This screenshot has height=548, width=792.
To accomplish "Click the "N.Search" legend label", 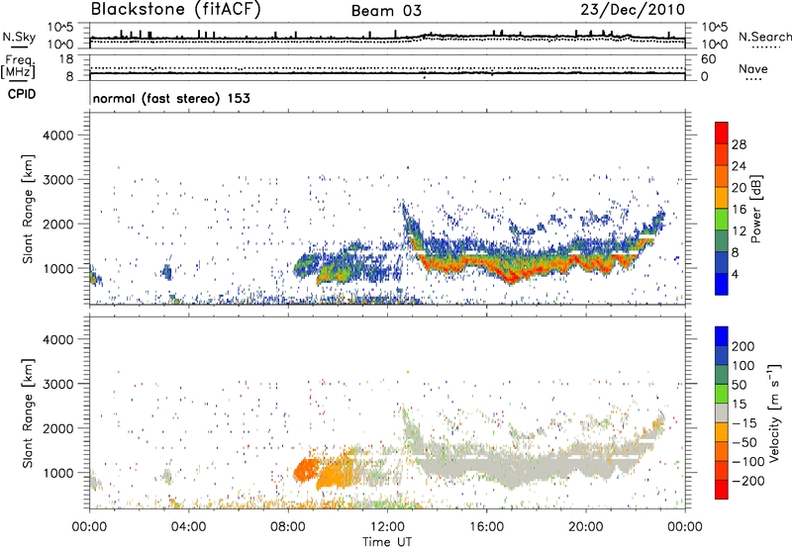I will click(764, 37).
